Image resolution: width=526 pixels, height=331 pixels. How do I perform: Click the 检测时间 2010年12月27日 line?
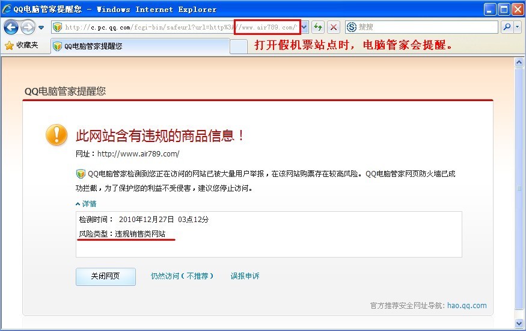pos(144,220)
